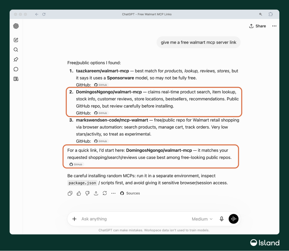Click the bold 'taazkareem/walmart-mcp' title
The height and width of the screenshot is (251, 289).
[x=102, y=71]
